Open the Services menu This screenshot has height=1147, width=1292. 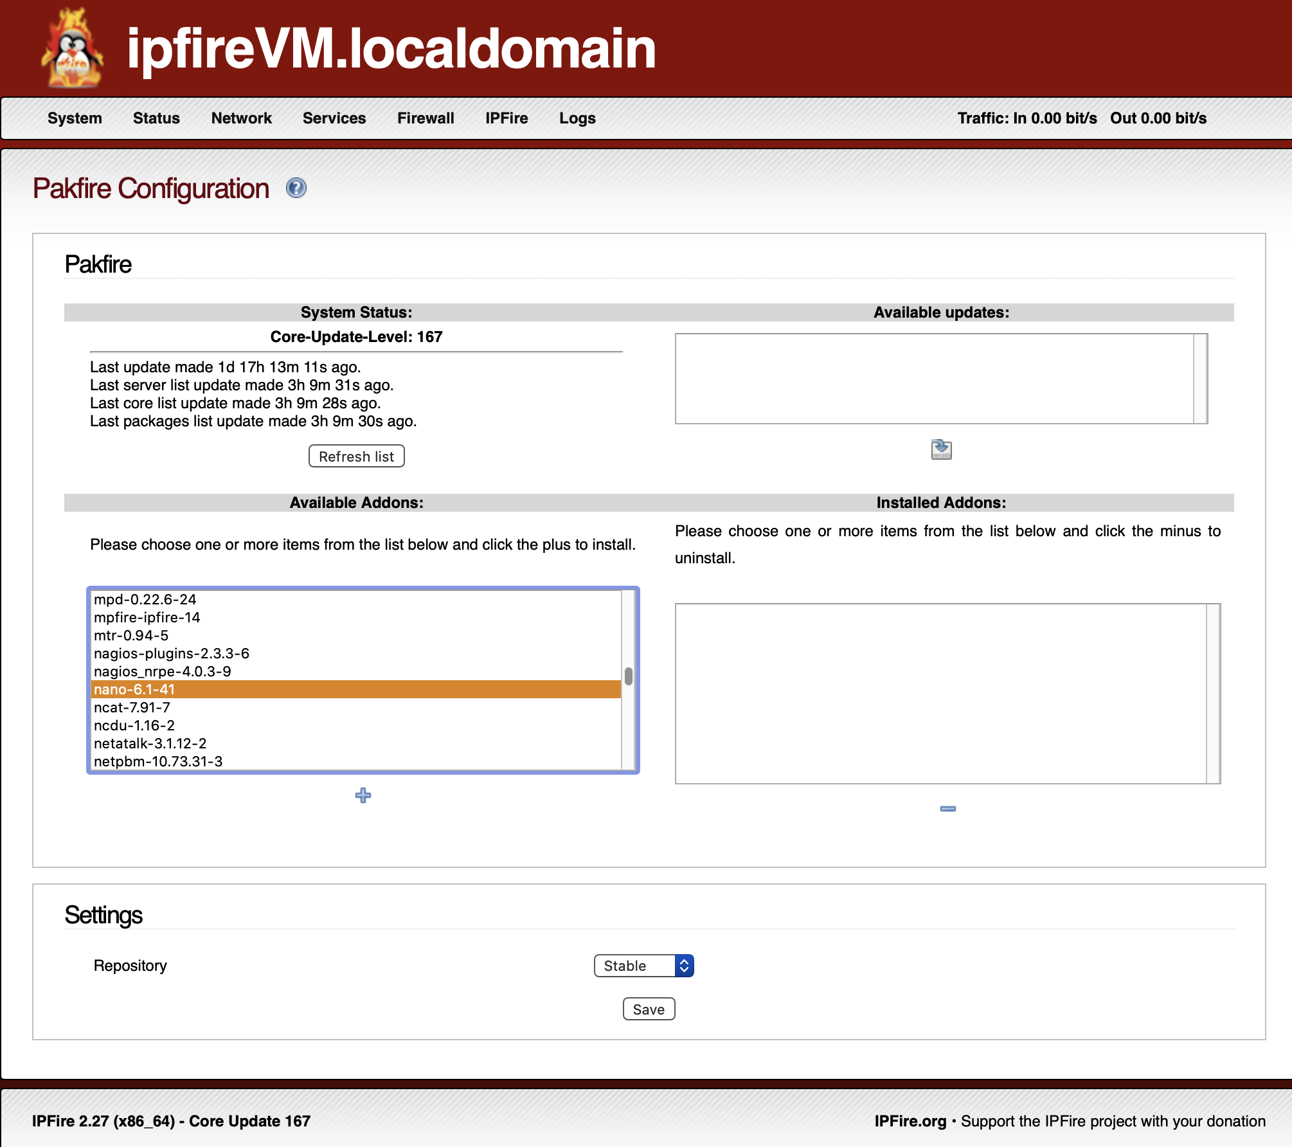pyautogui.click(x=334, y=118)
